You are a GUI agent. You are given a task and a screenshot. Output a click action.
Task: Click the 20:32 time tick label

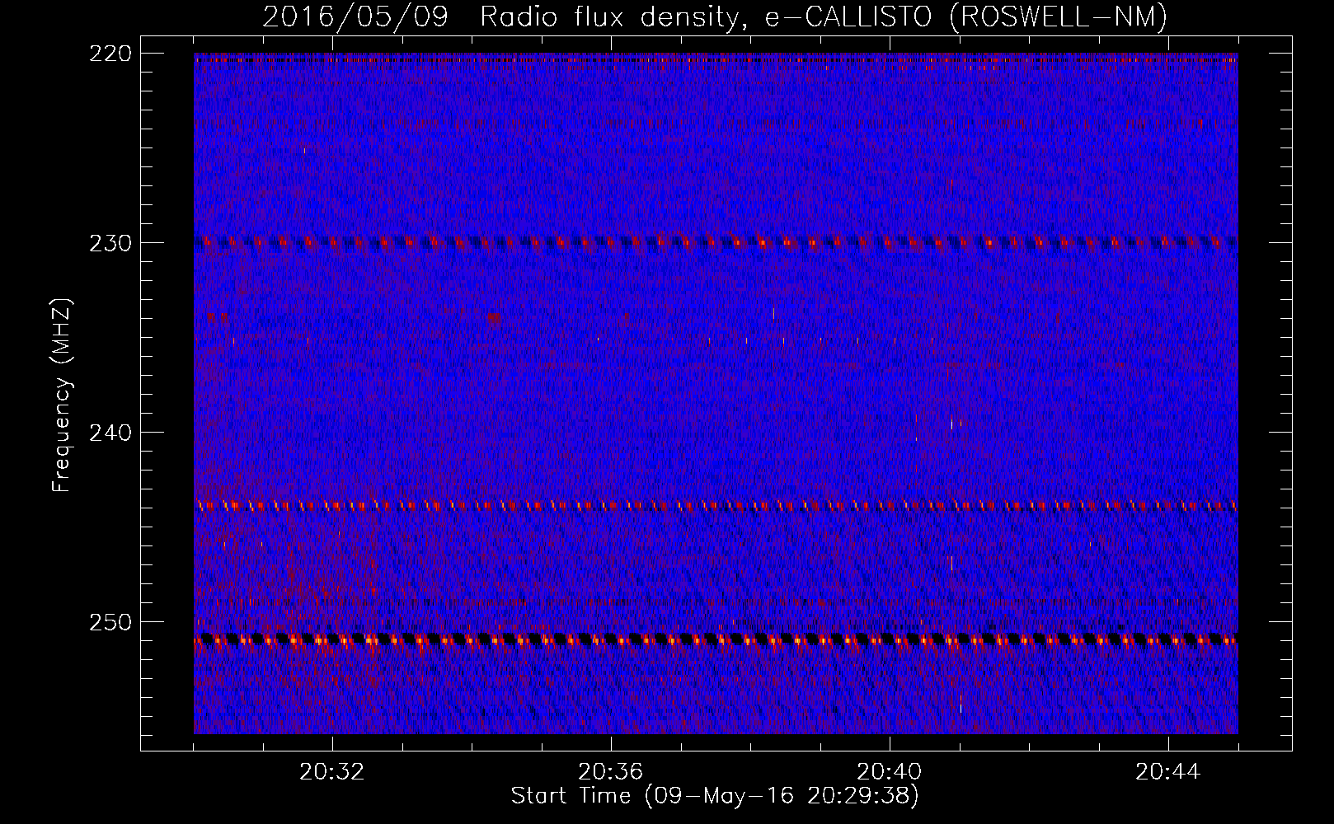(332, 772)
